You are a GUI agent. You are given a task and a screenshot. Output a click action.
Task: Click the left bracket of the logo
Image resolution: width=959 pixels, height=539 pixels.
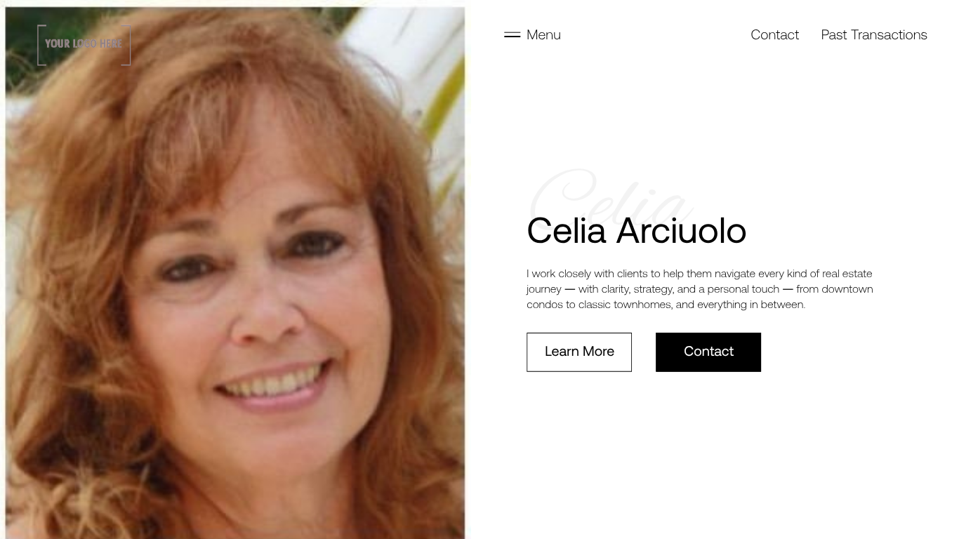41,45
